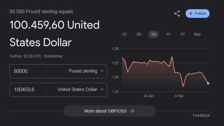The height and width of the screenshot is (126, 224).
Task: Switch chart to 5Y range
Action: pyautogui.click(x=183, y=34)
